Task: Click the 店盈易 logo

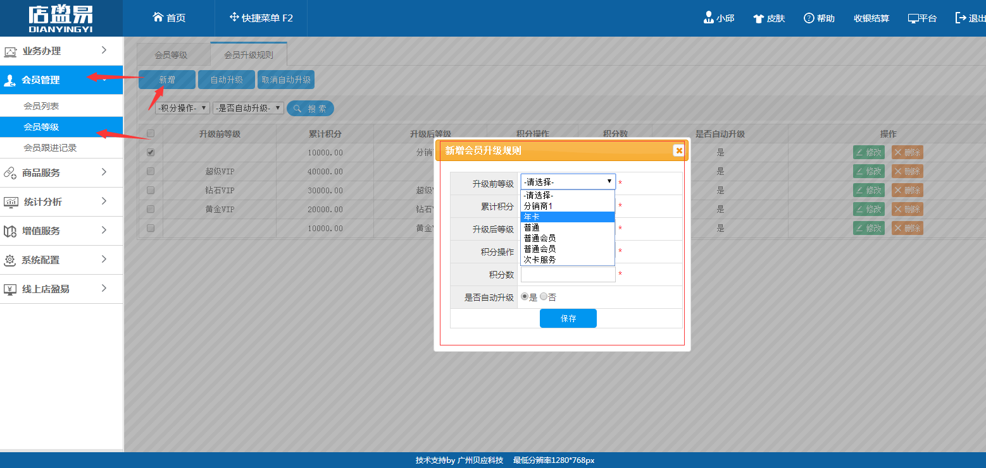Action: pyautogui.click(x=61, y=18)
